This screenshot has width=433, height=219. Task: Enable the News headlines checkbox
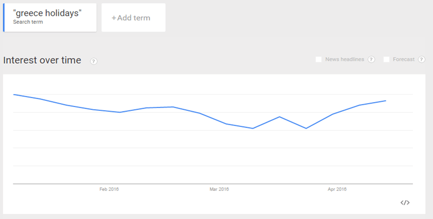coord(318,59)
